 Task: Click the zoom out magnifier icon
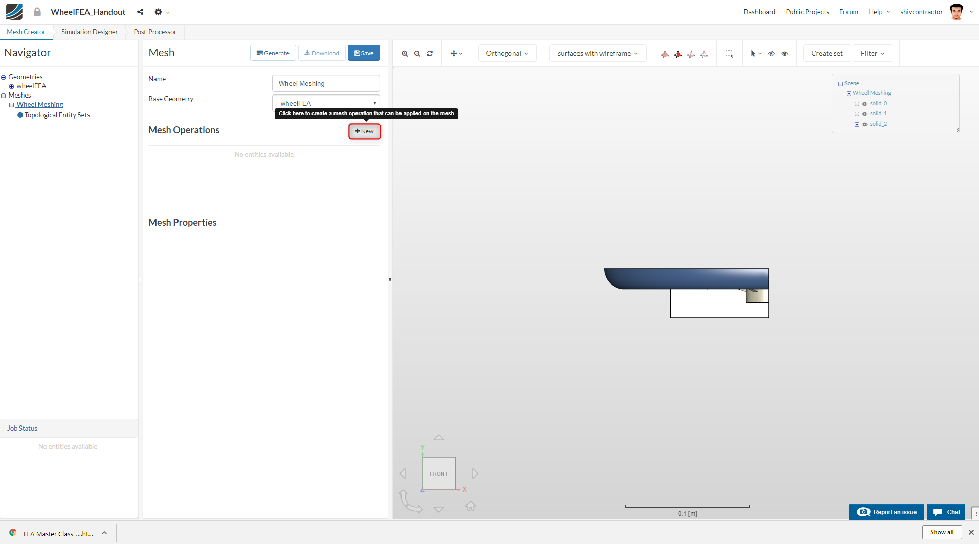[x=417, y=54]
